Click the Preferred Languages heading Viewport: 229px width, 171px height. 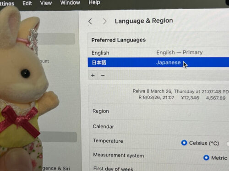tap(119, 40)
